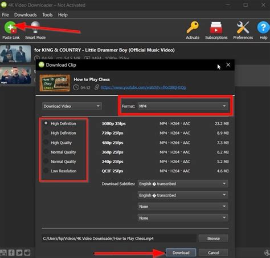
Task: Open the YouTube video URL link
Action: (x=144, y=87)
